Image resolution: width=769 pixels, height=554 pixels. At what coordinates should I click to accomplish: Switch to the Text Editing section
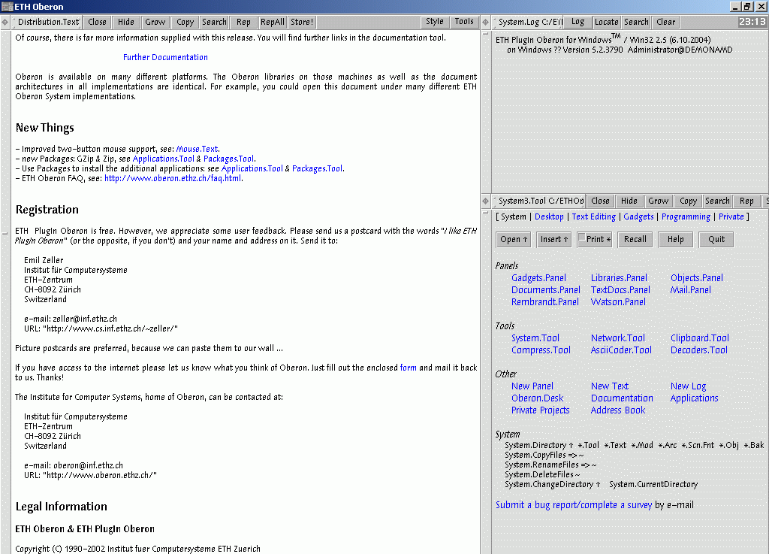(x=593, y=217)
